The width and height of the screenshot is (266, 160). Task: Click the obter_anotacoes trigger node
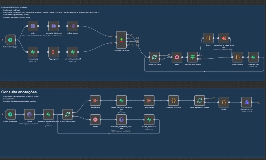coord(10,114)
